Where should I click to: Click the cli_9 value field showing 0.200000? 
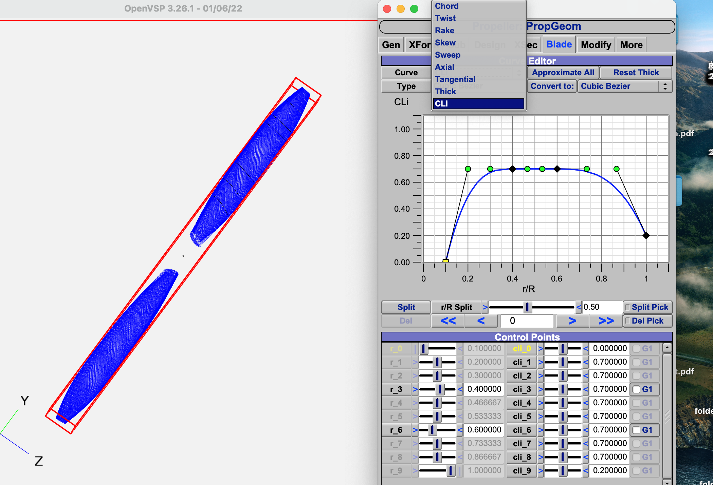609,471
